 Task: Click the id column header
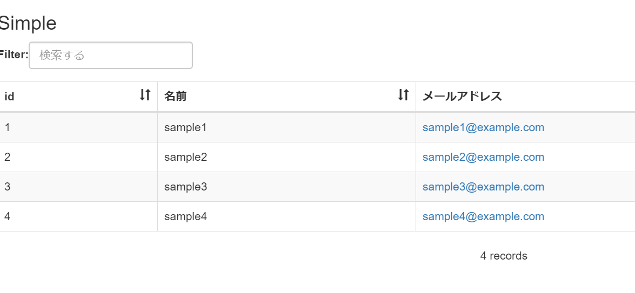(x=10, y=97)
